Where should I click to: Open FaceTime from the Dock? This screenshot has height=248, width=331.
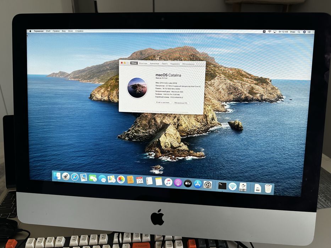pyautogui.click(x=93, y=178)
